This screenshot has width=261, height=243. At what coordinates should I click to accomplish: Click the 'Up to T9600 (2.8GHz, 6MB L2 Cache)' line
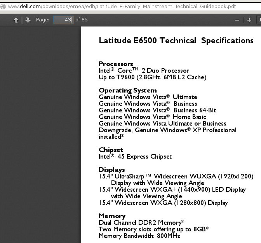pos(152,77)
